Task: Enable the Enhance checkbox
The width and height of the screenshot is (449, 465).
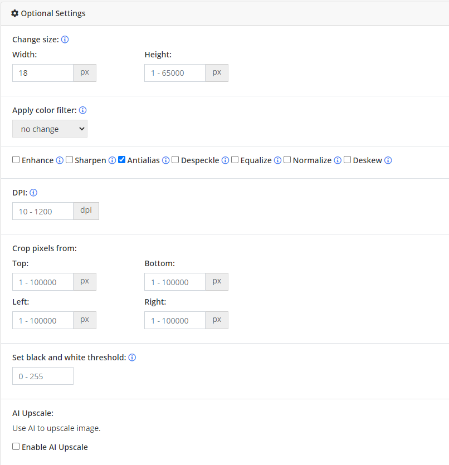Action: (x=16, y=160)
